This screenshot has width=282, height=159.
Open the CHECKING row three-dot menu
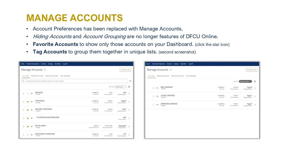[129, 102]
